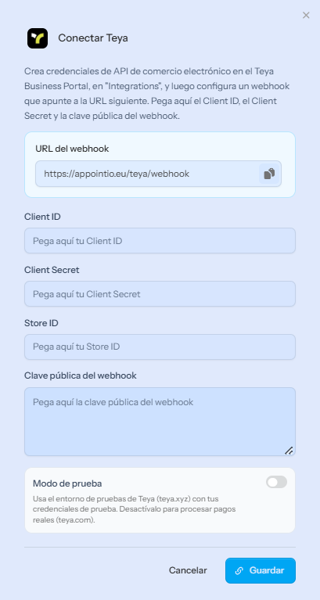Viewport: 320px width, 600px height.
Task: Click the Teya logo icon
Action: [38, 38]
